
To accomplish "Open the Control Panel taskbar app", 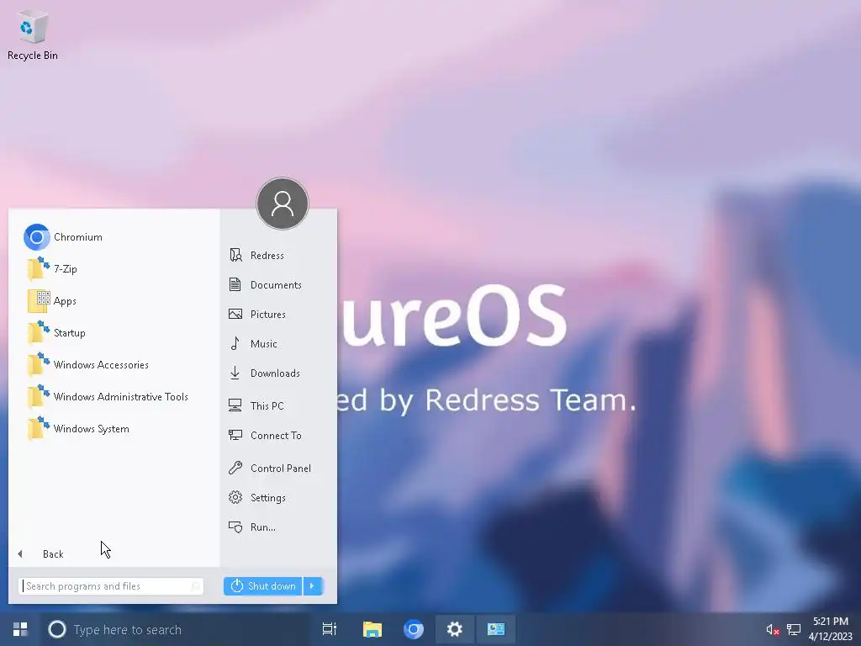I will (496, 629).
